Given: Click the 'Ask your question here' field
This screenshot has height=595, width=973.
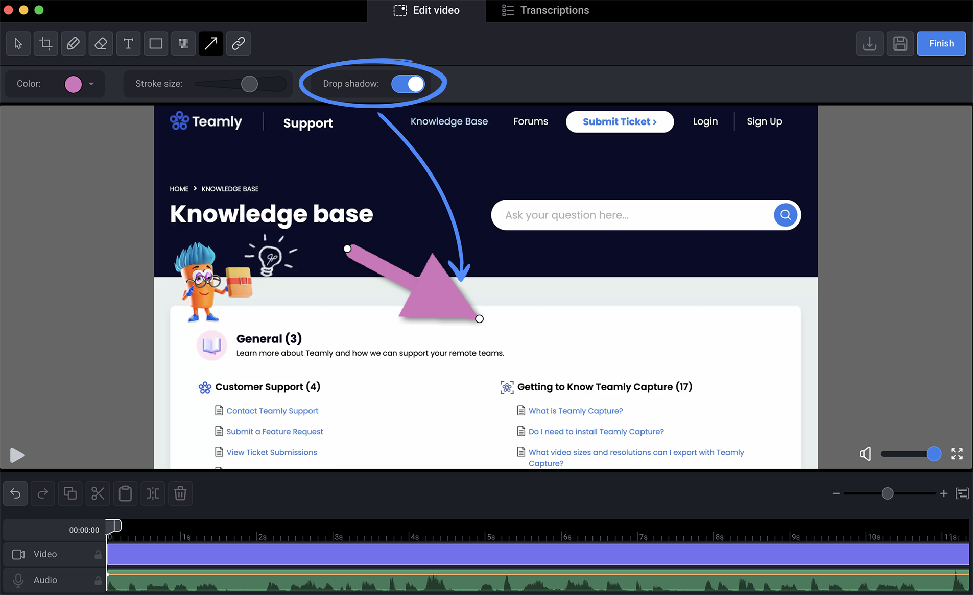Looking at the screenshot, I should [x=632, y=215].
